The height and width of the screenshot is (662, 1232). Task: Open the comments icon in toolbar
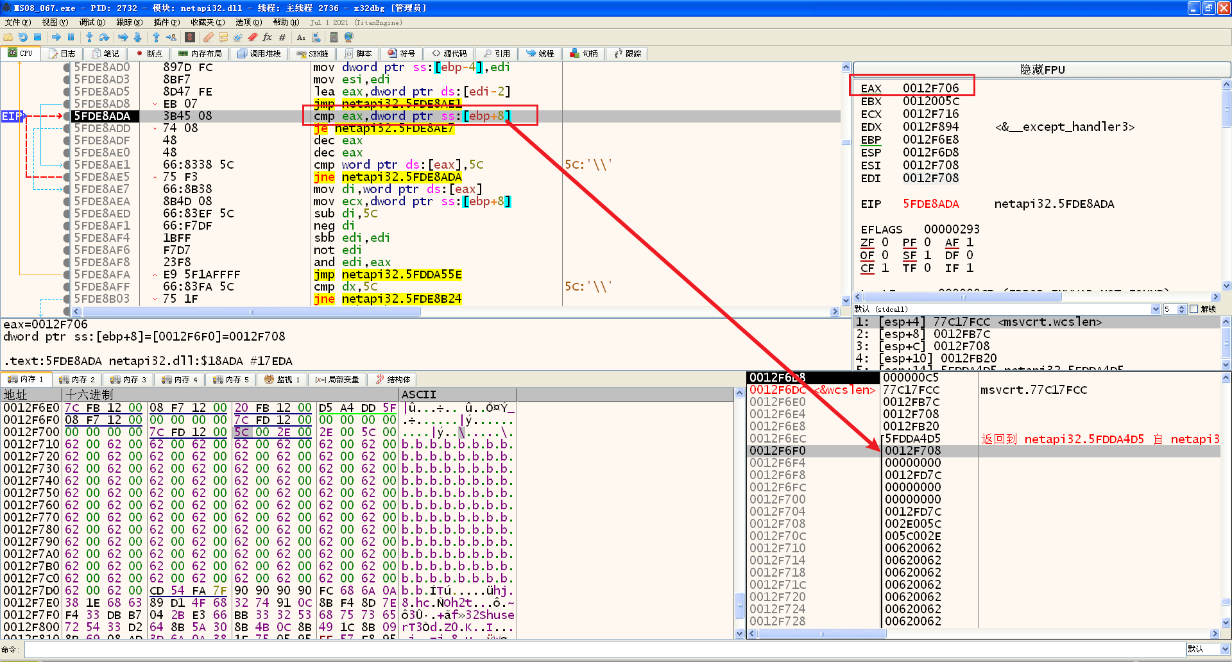point(223,37)
